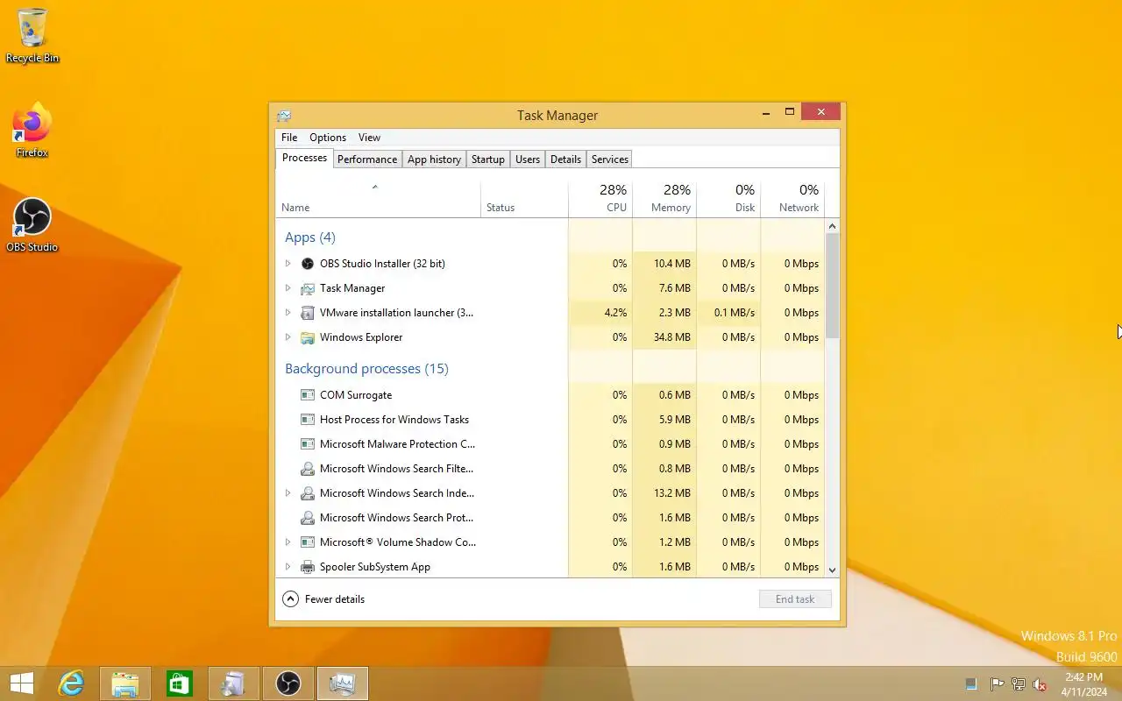Expand the Task Manager process group
Viewport: 1122px width, 701px height.
pyautogui.click(x=288, y=288)
